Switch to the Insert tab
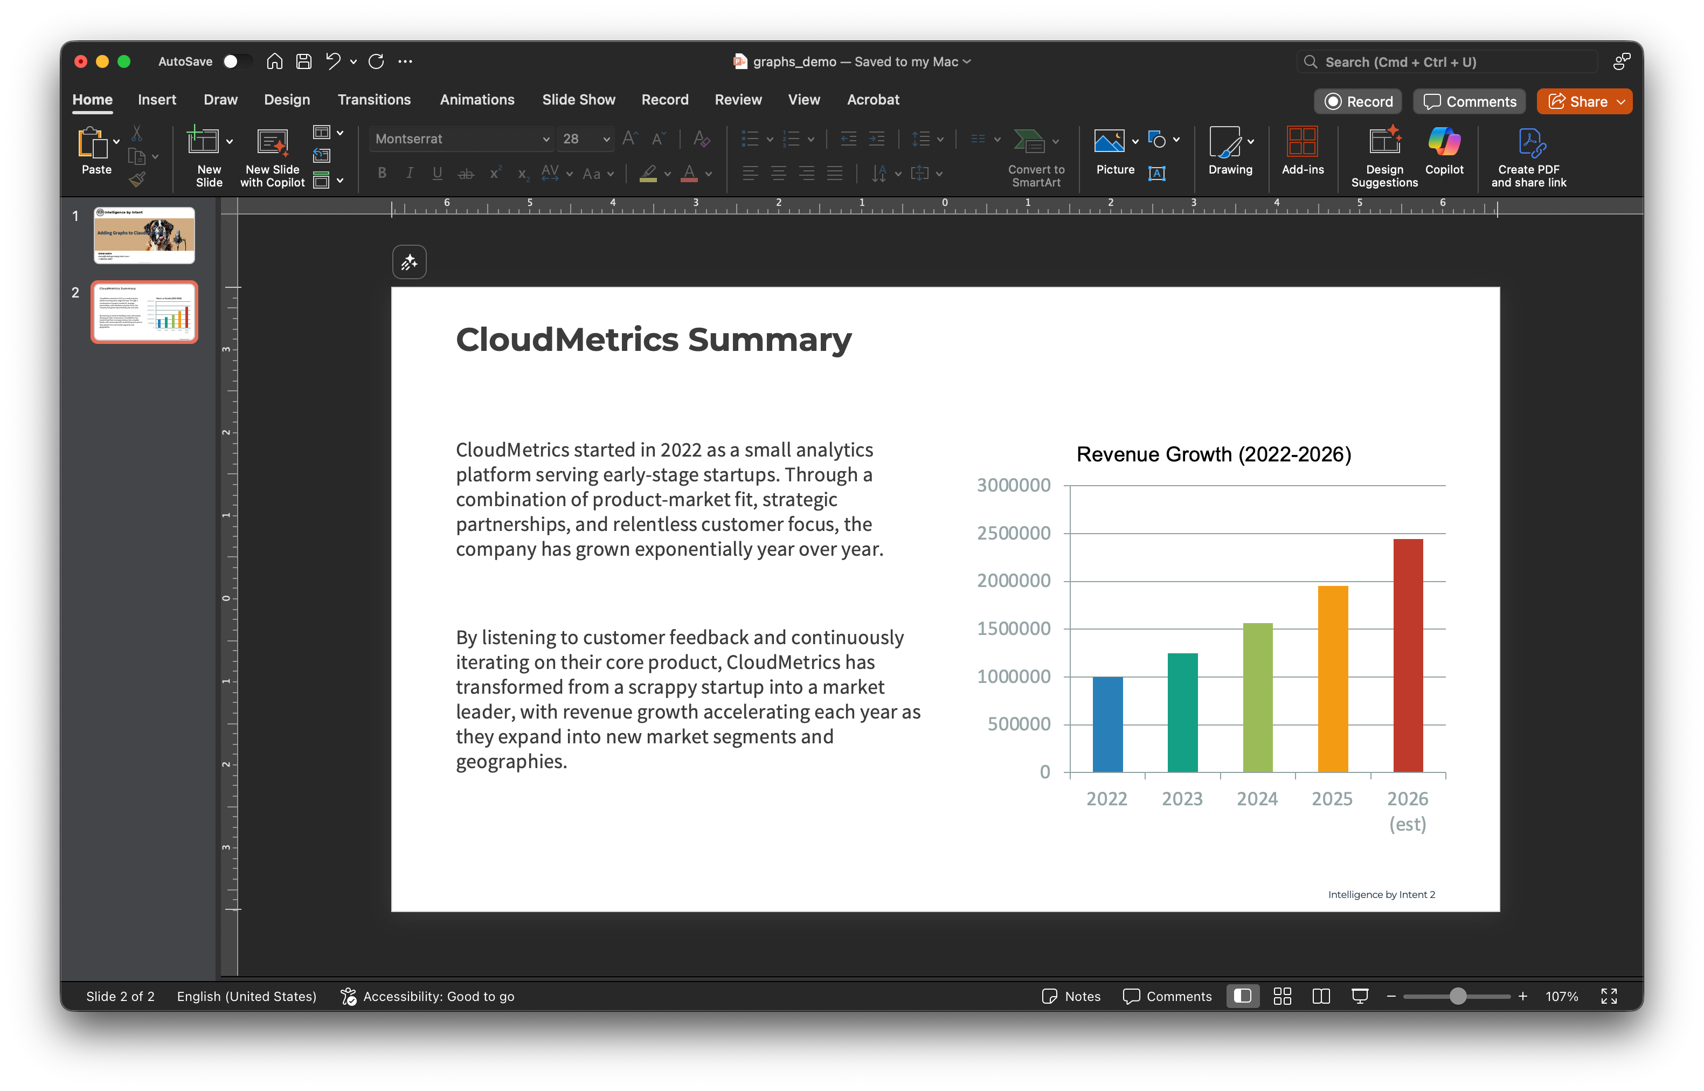Image resolution: width=1704 pixels, height=1091 pixels. click(x=156, y=100)
